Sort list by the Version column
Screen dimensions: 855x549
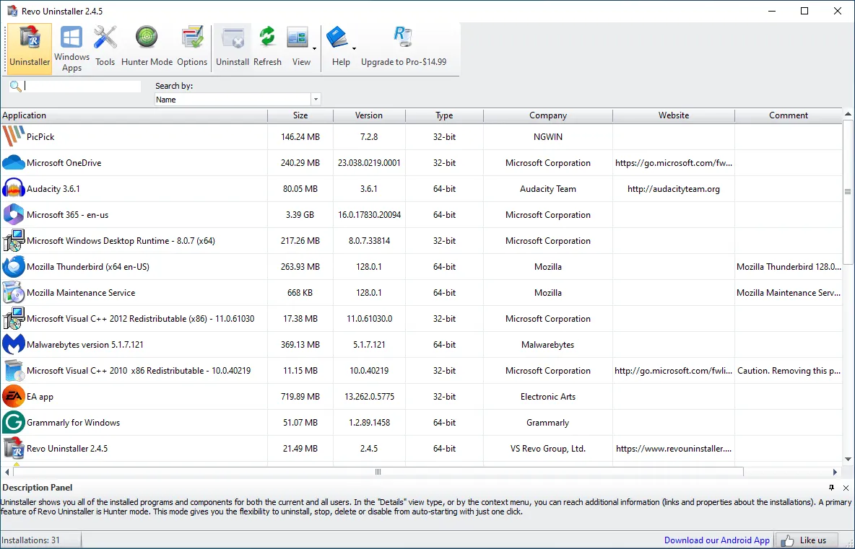click(x=369, y=115)
